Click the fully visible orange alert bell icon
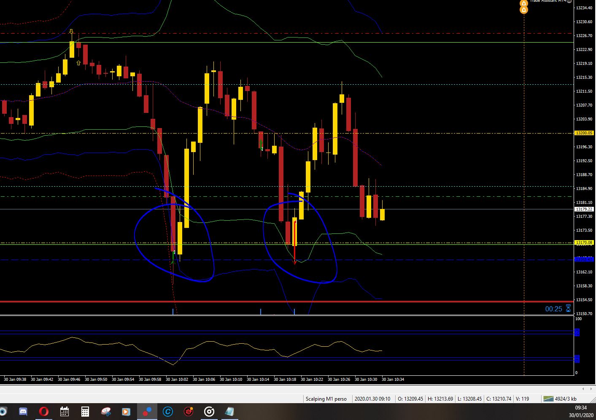Screen dimensions: 596x420 pyautogui.click(x=524, y=9)
